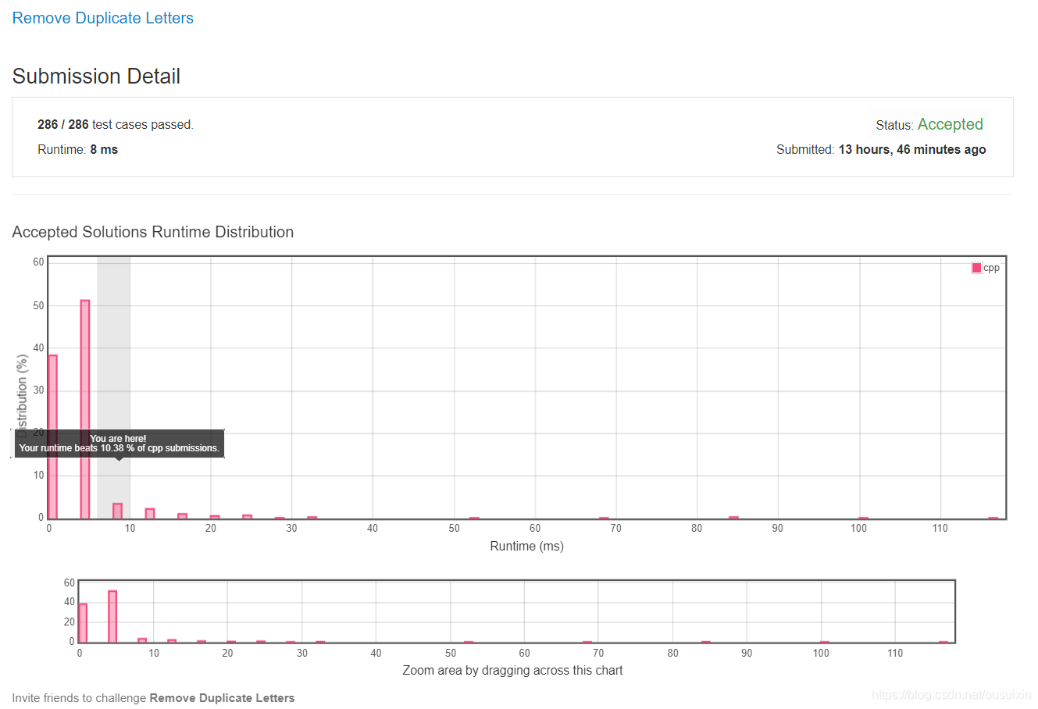
Task: Click the 24 ms bar in main chart
Action: tap(247, 517)
